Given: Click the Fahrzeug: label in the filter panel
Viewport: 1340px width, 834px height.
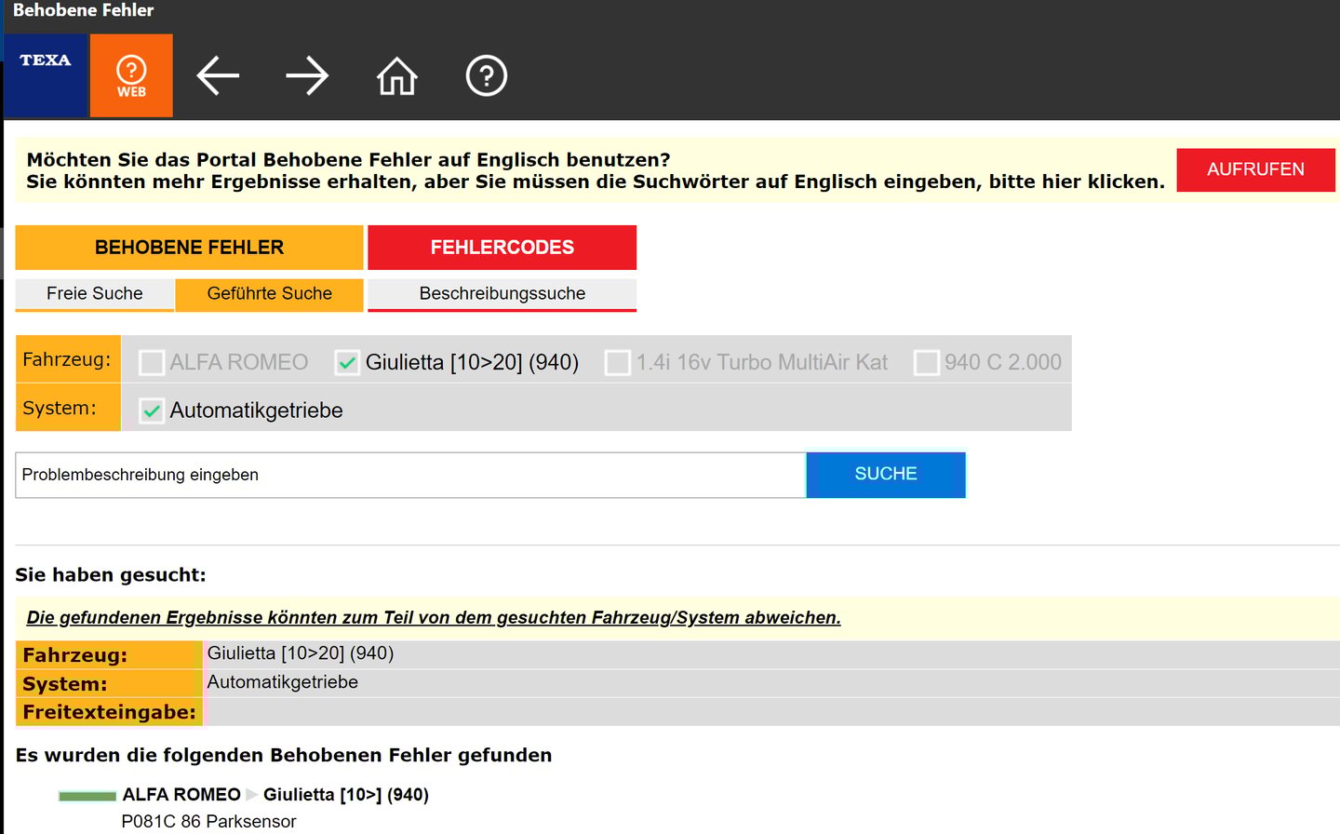Looking at the screenshot, I should pos(67,360).
